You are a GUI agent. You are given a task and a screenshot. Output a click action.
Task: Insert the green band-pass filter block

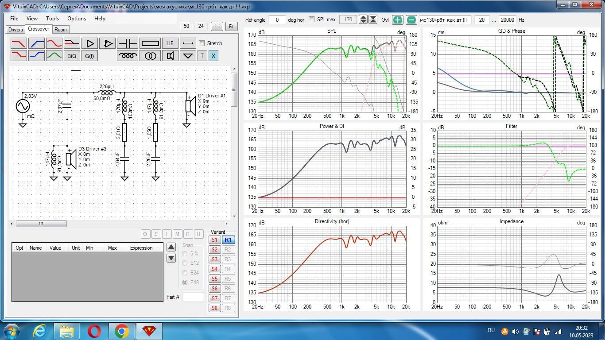(54, 56)
